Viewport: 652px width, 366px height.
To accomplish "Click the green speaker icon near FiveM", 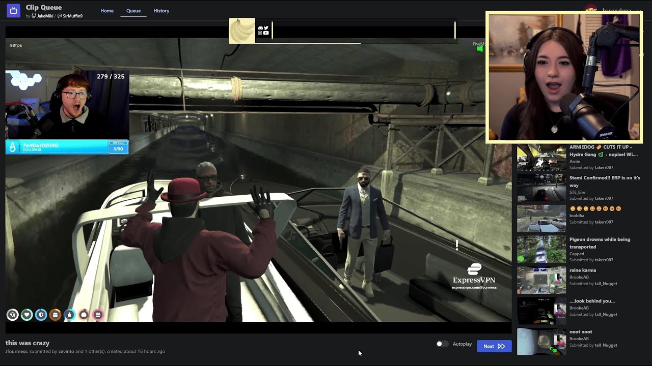I will [480, 49].
